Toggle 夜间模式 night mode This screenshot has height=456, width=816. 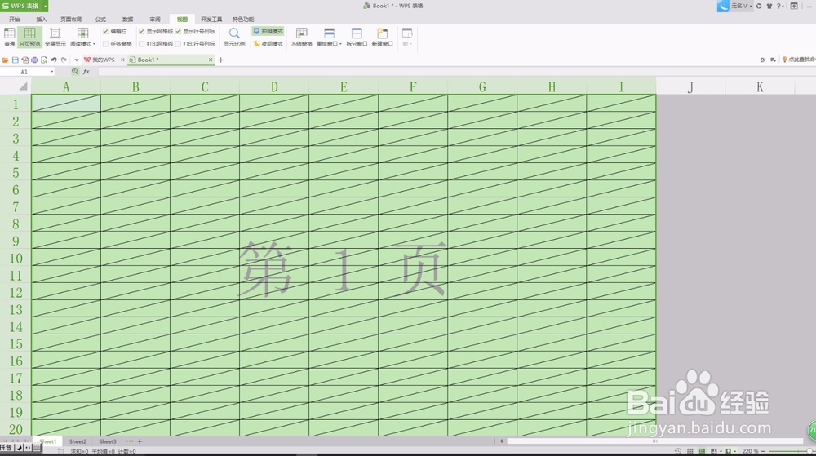268,44
